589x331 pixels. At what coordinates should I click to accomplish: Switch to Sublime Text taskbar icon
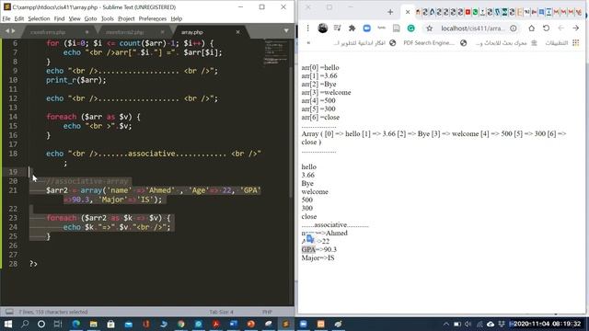pos(286,324)
